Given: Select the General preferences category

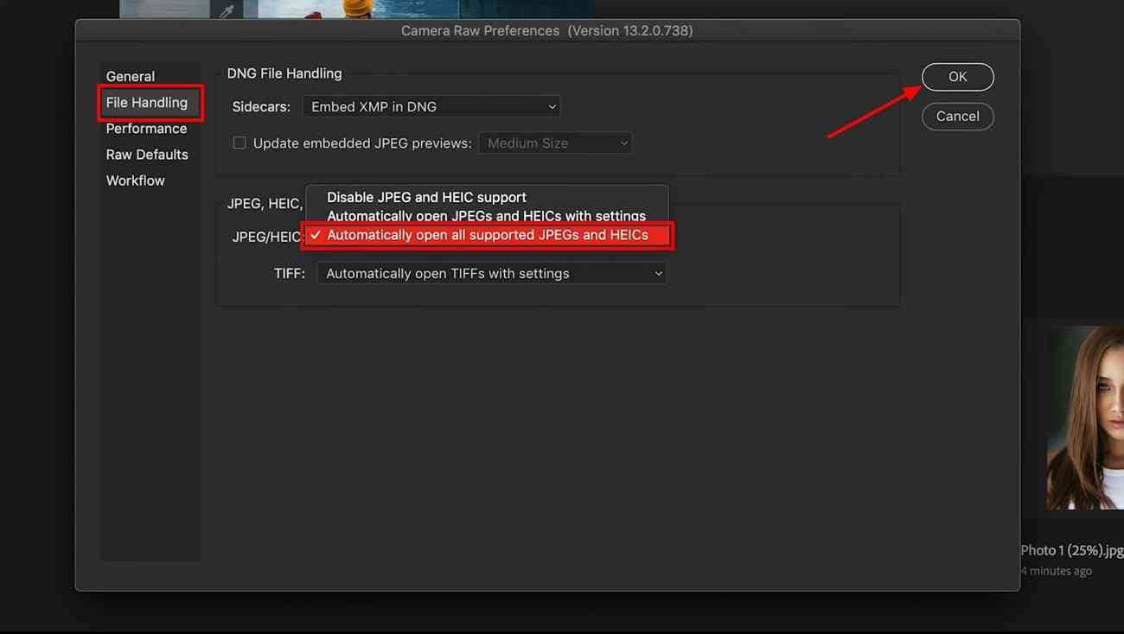Looking at the screenshot, I should [131, 77].
